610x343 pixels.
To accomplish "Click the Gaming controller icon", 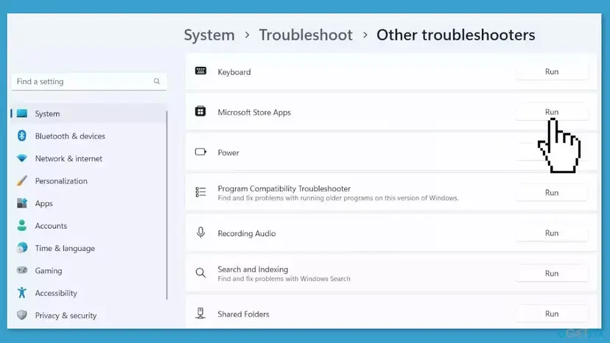I will 22,270.
